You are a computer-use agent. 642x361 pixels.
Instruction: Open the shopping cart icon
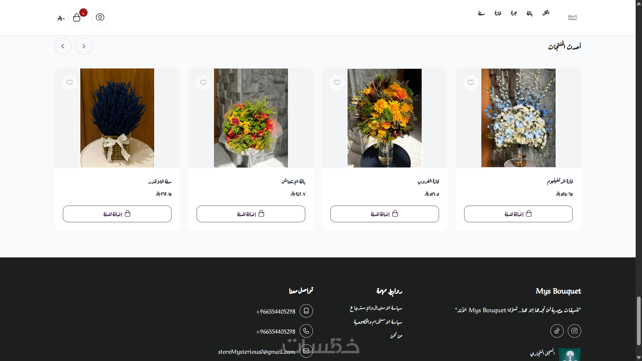click(x=77, y=17)
